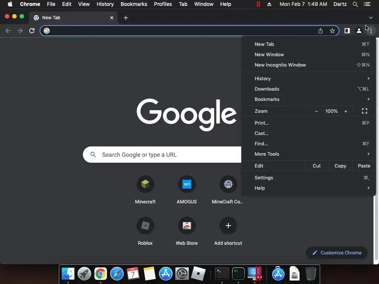Screen dimensions: 379x284
Task: Open the View menu in menu bar
Action: point(84,4)
